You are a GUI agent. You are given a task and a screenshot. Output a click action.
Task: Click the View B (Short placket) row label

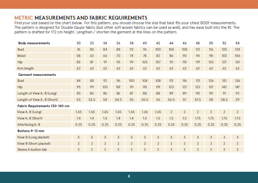click(34, 143)
